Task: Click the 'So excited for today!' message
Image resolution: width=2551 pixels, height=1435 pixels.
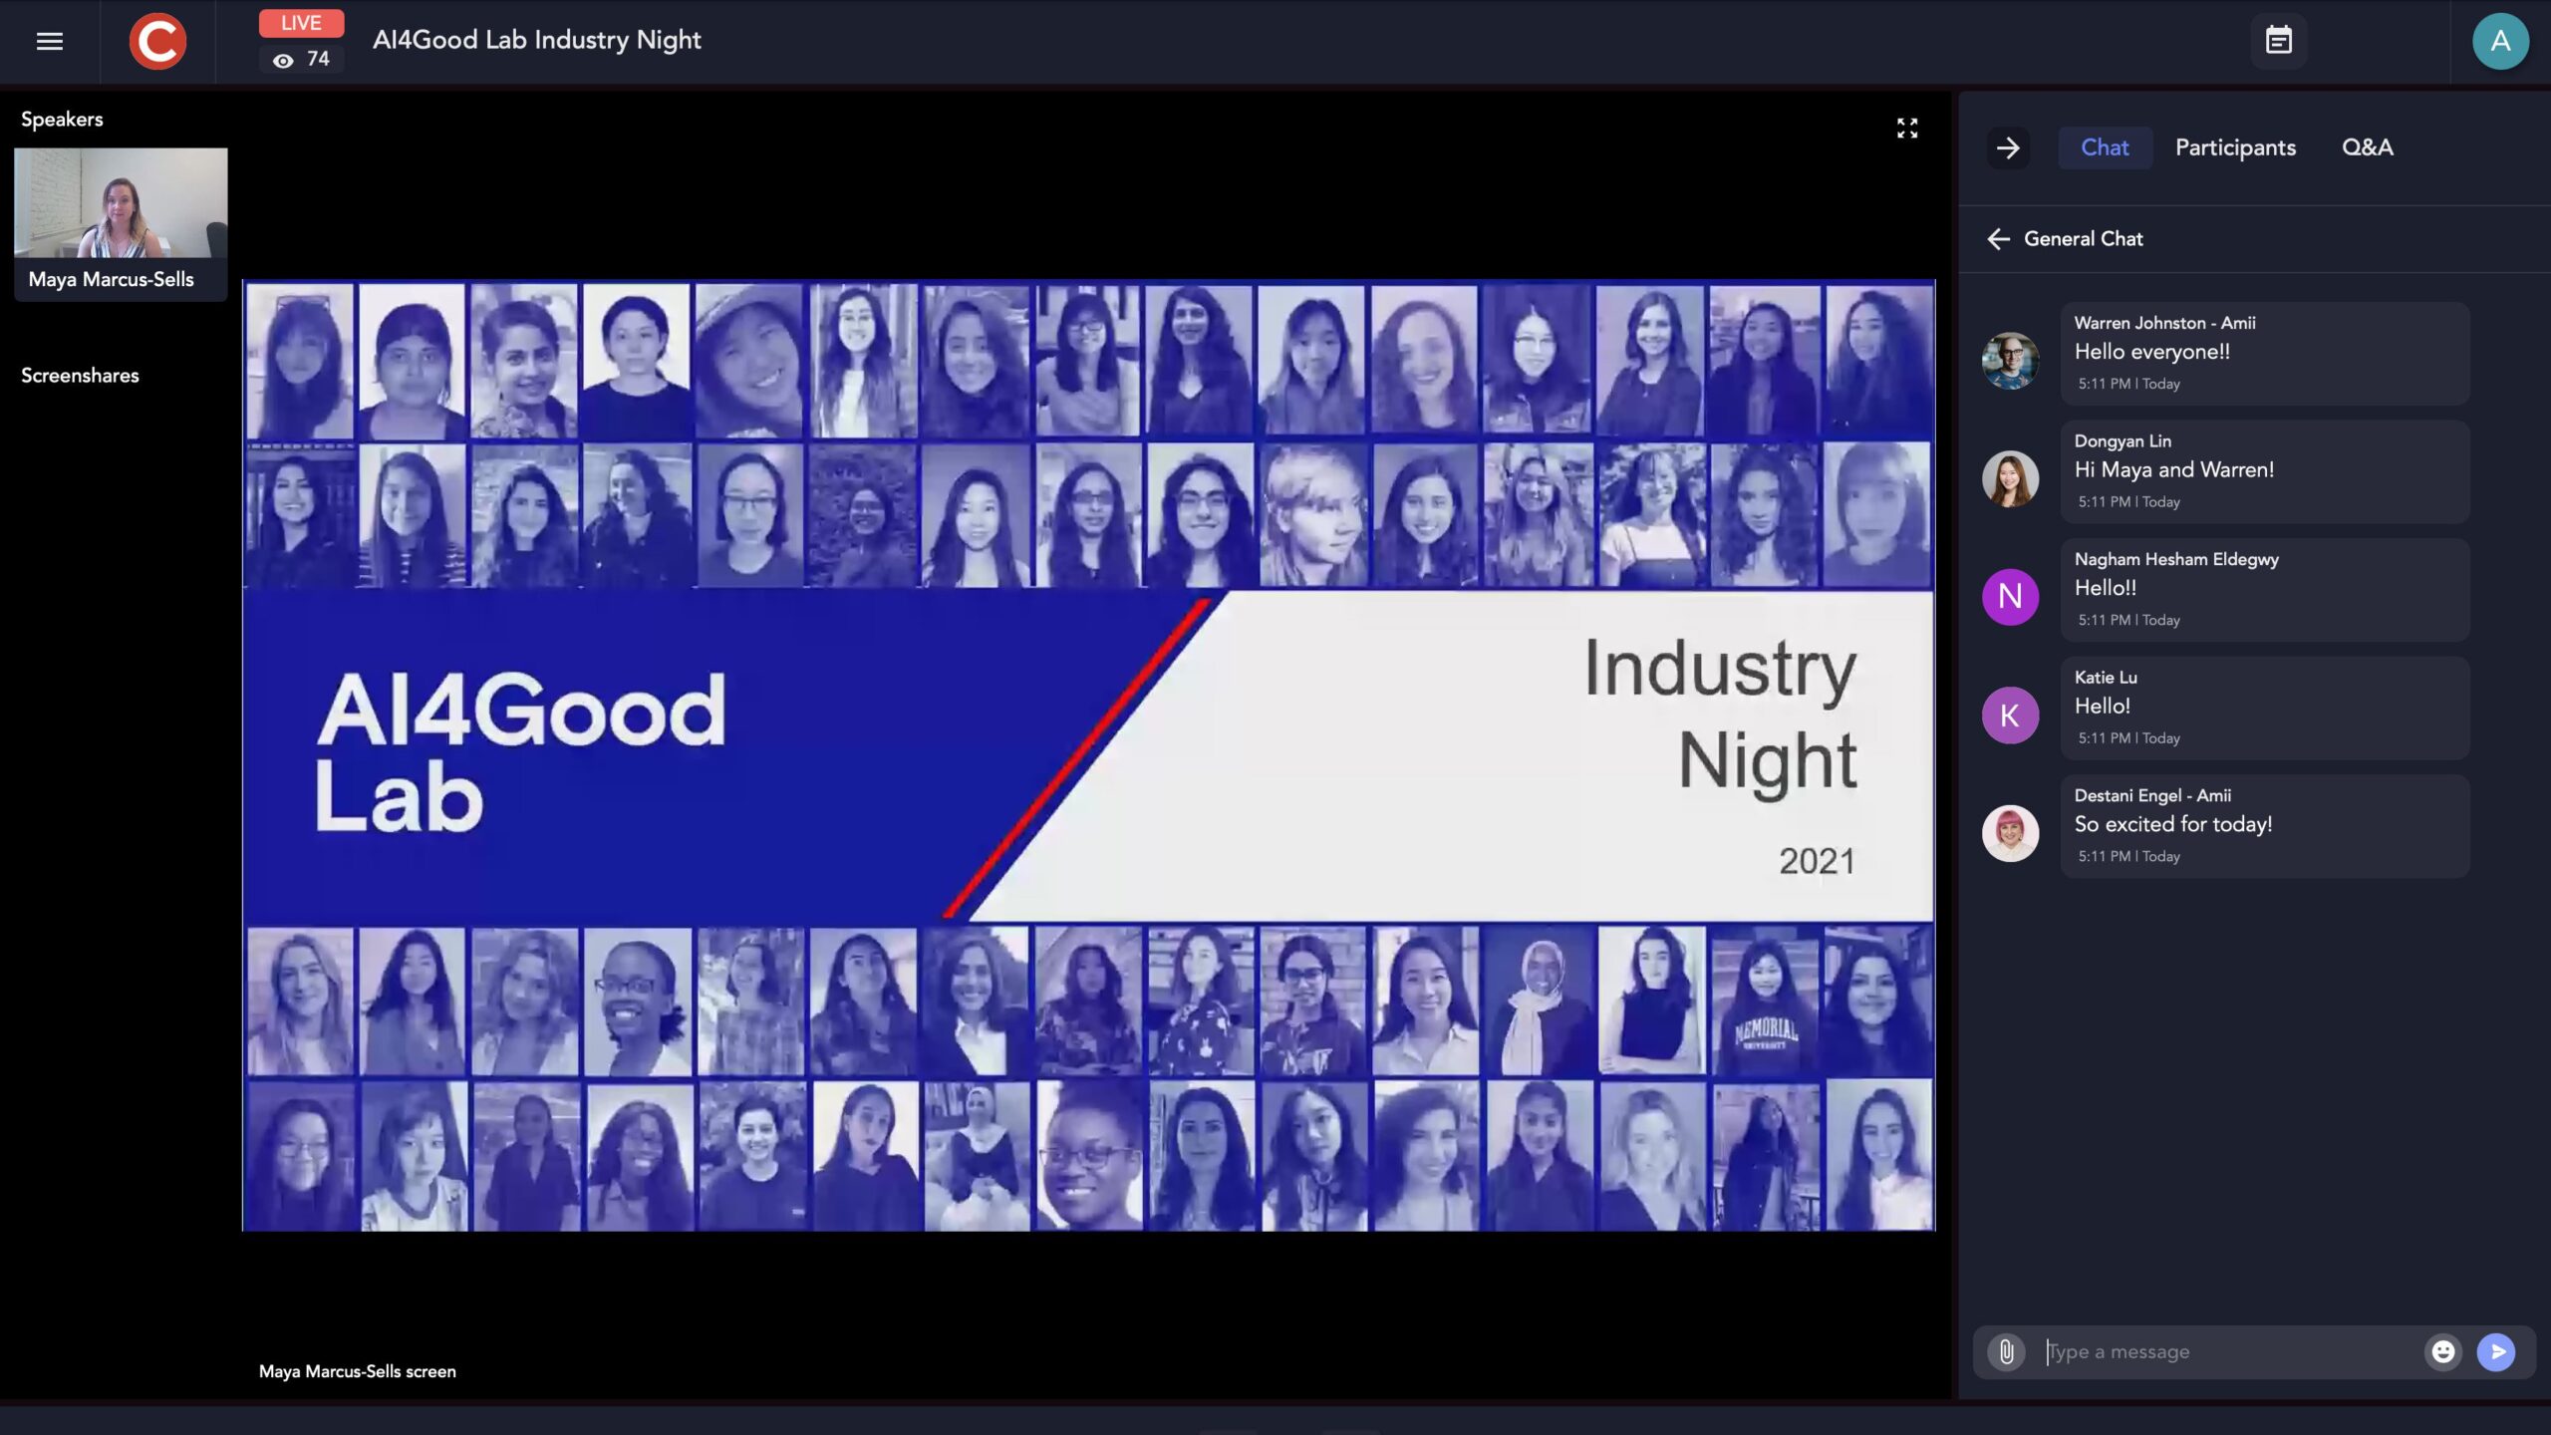Action: 2173,824
